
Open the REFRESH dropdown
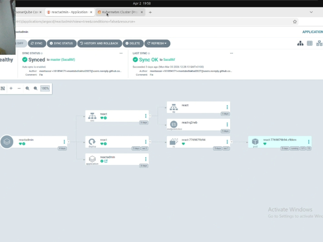157,44
